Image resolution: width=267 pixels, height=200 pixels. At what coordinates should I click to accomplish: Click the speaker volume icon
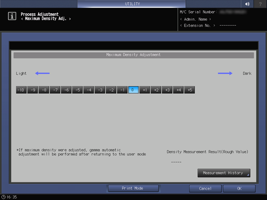[247, 4]
